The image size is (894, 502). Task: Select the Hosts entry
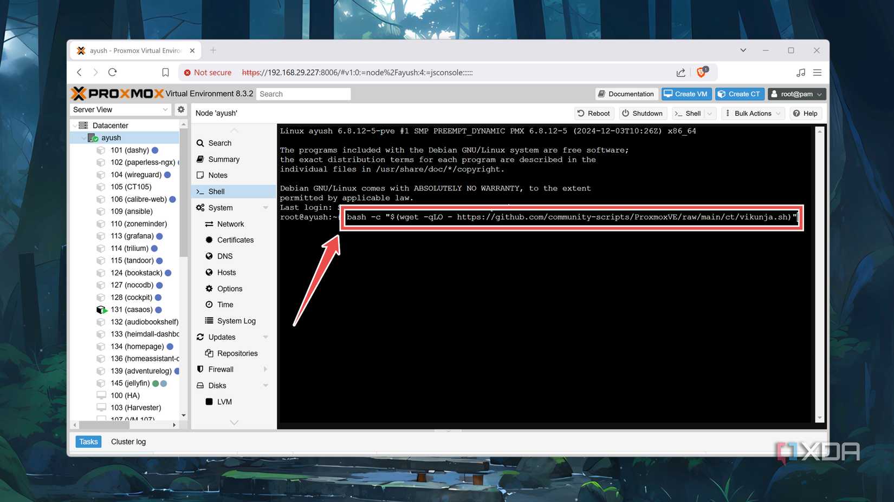click(225, 272)
